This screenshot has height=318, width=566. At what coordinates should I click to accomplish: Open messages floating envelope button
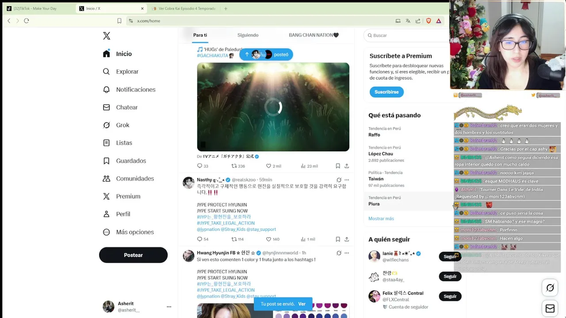550,309
